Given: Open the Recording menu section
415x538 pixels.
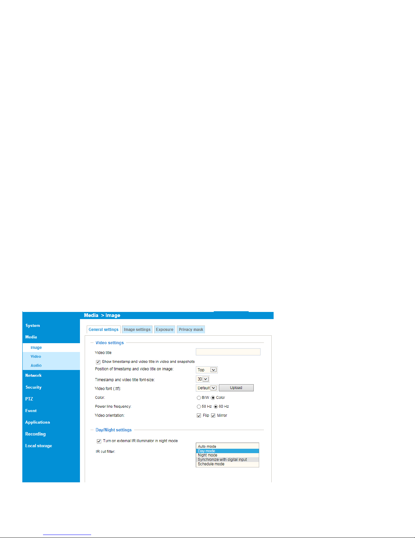Looking at the screenshot, I should click(36, 434).
